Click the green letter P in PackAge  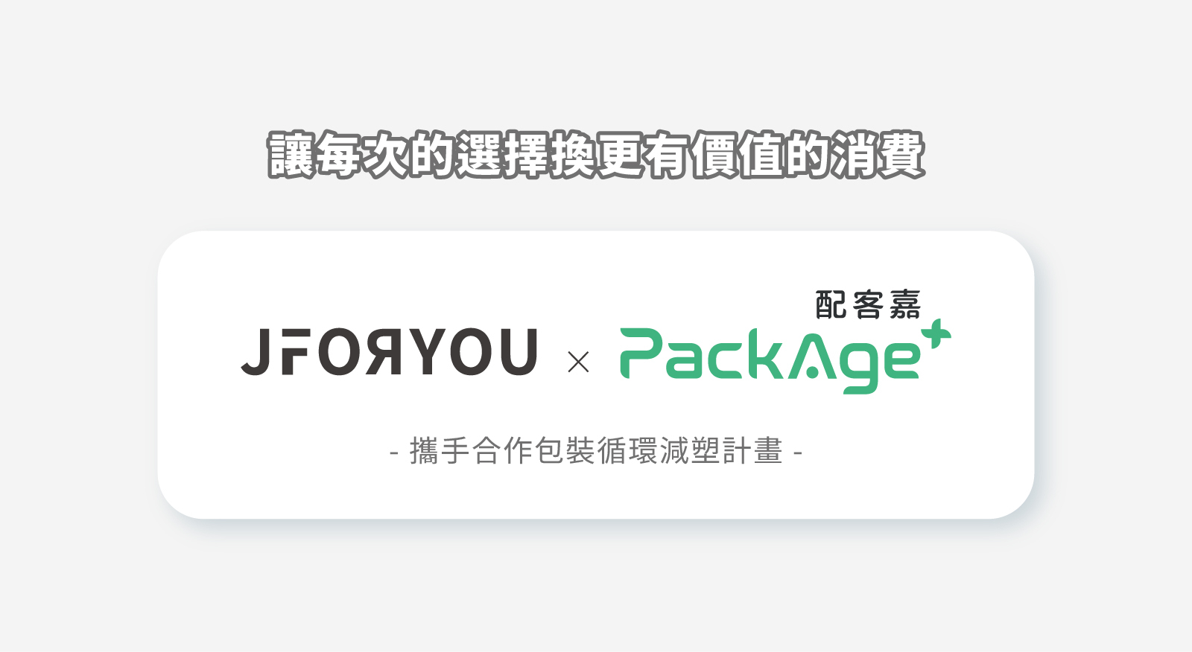tap(642, 353)
